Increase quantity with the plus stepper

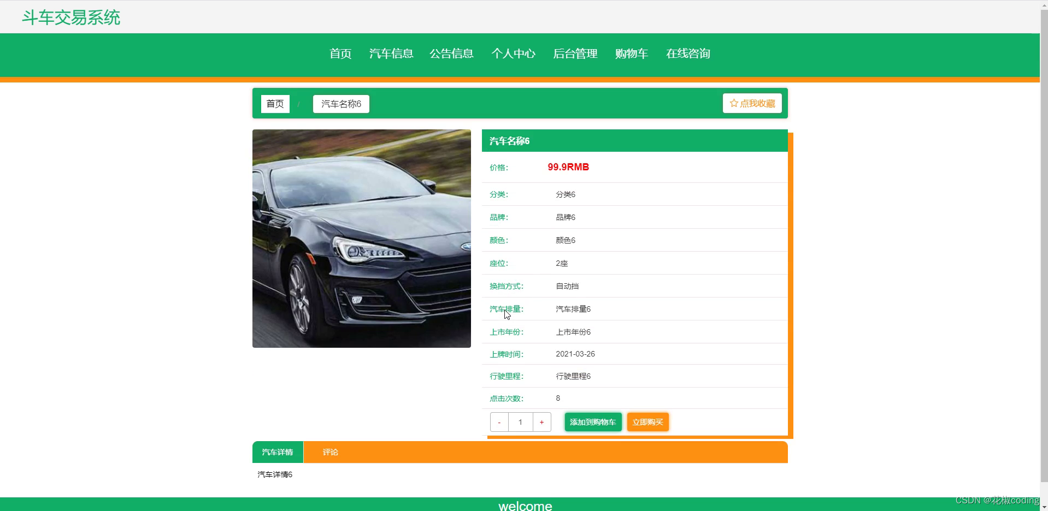point(541,421)
